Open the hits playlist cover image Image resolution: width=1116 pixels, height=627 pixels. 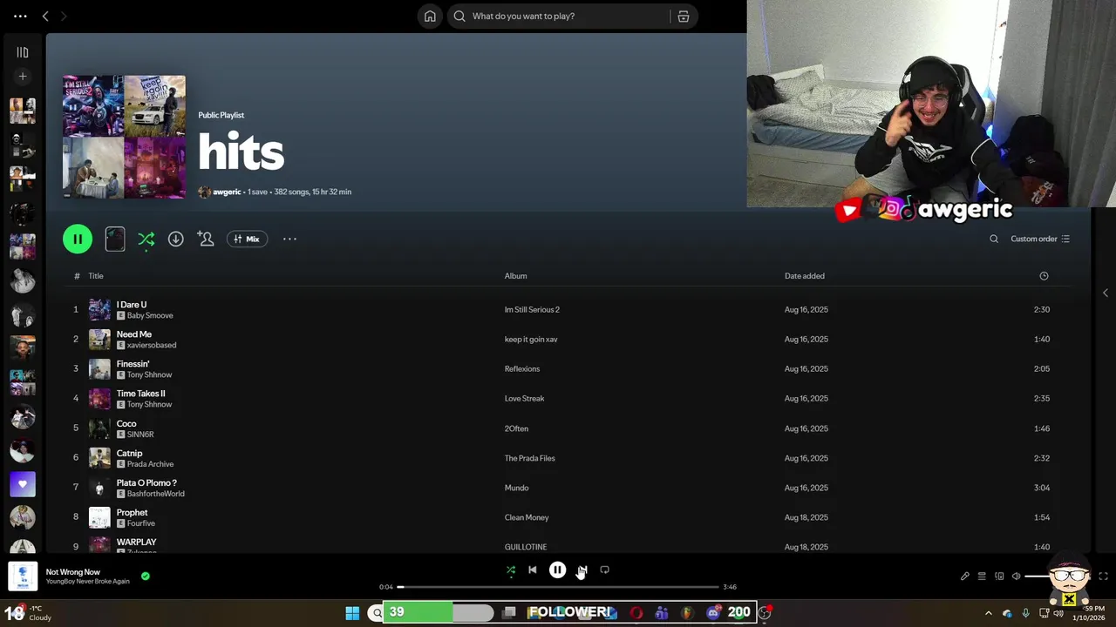tap(124, 137)
